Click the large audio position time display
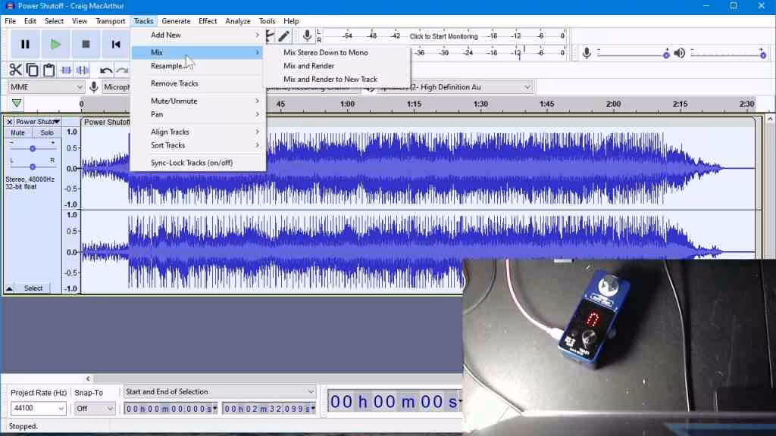This screenshot has width=776, height=436. tap(394, 401)
